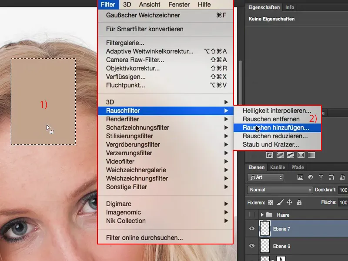This screenshot has height=261, width=348.
Task: Lock all with the padlock Fixieren icon
Action: pos(299,202)
